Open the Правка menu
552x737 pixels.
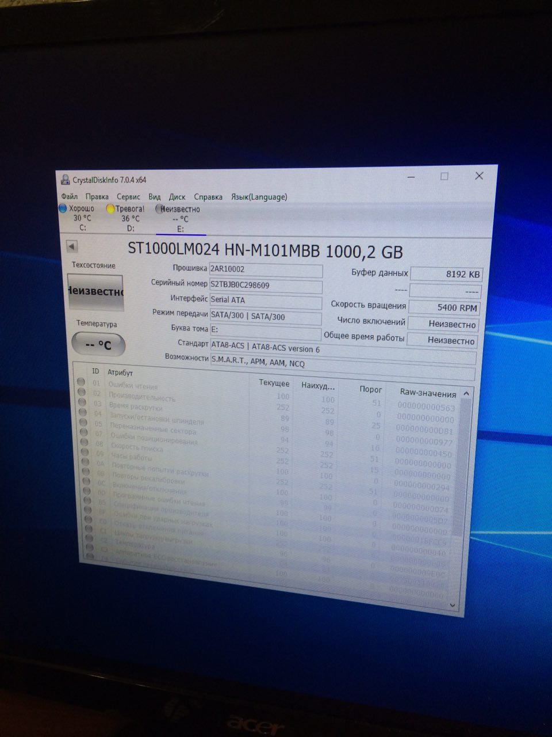(97, 196)
